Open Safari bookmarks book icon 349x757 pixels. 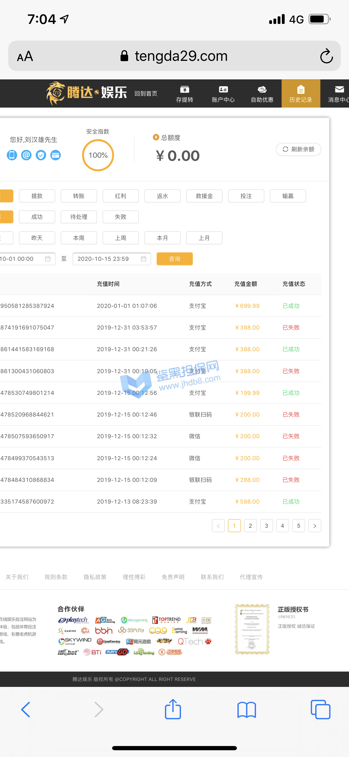[x=246, y=710]
